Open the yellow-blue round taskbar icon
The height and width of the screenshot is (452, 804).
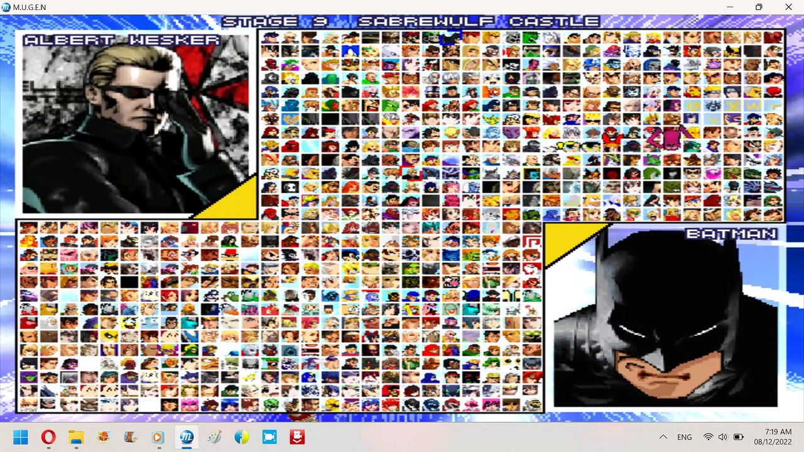tap(242, 437)
